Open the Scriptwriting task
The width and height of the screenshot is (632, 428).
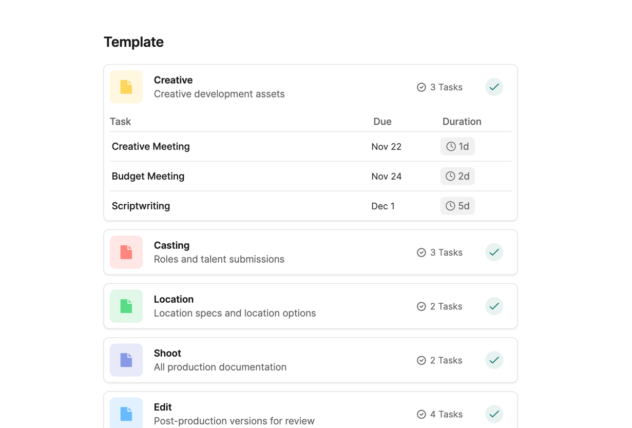pos(141,206)
